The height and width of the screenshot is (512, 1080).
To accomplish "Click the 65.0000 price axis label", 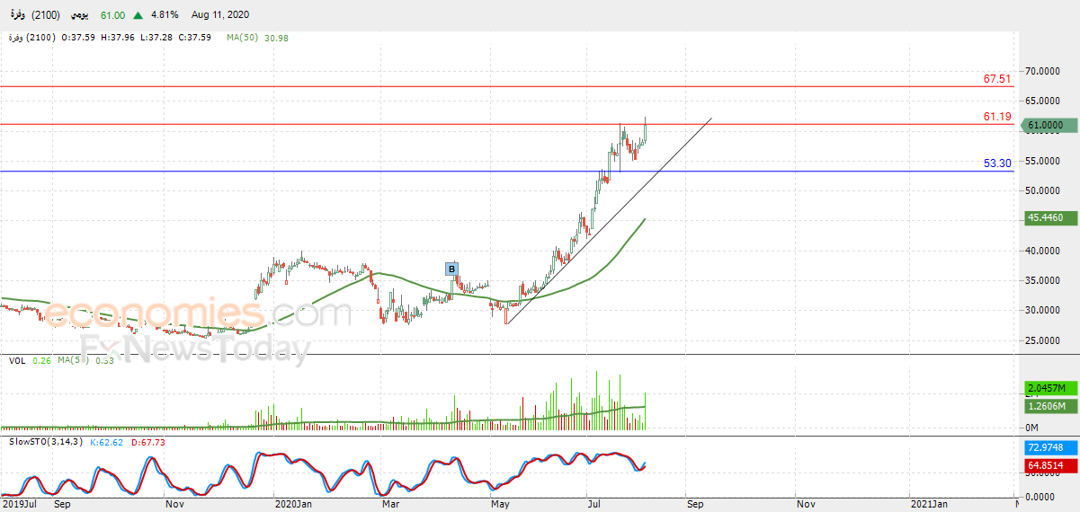I will 1043,101.
